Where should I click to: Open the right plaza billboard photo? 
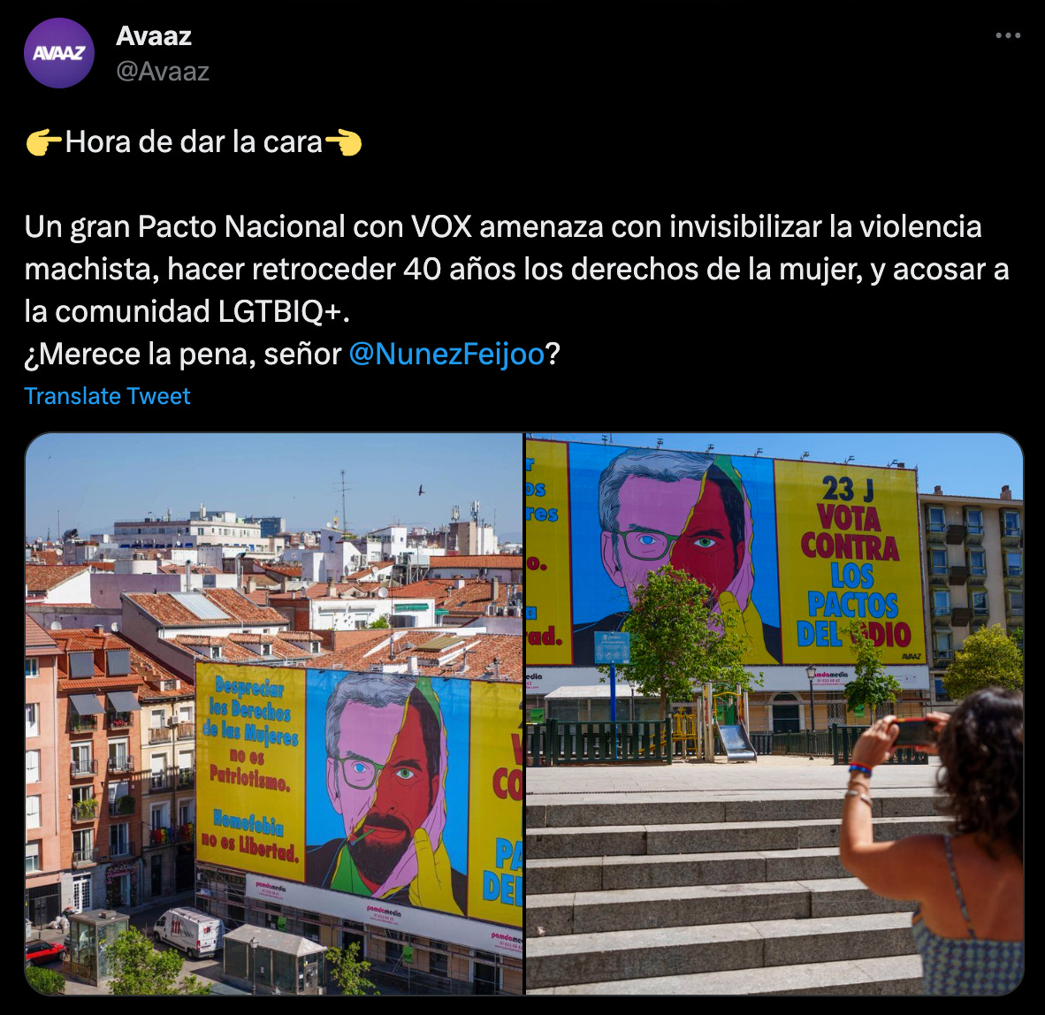click(774, 714)
